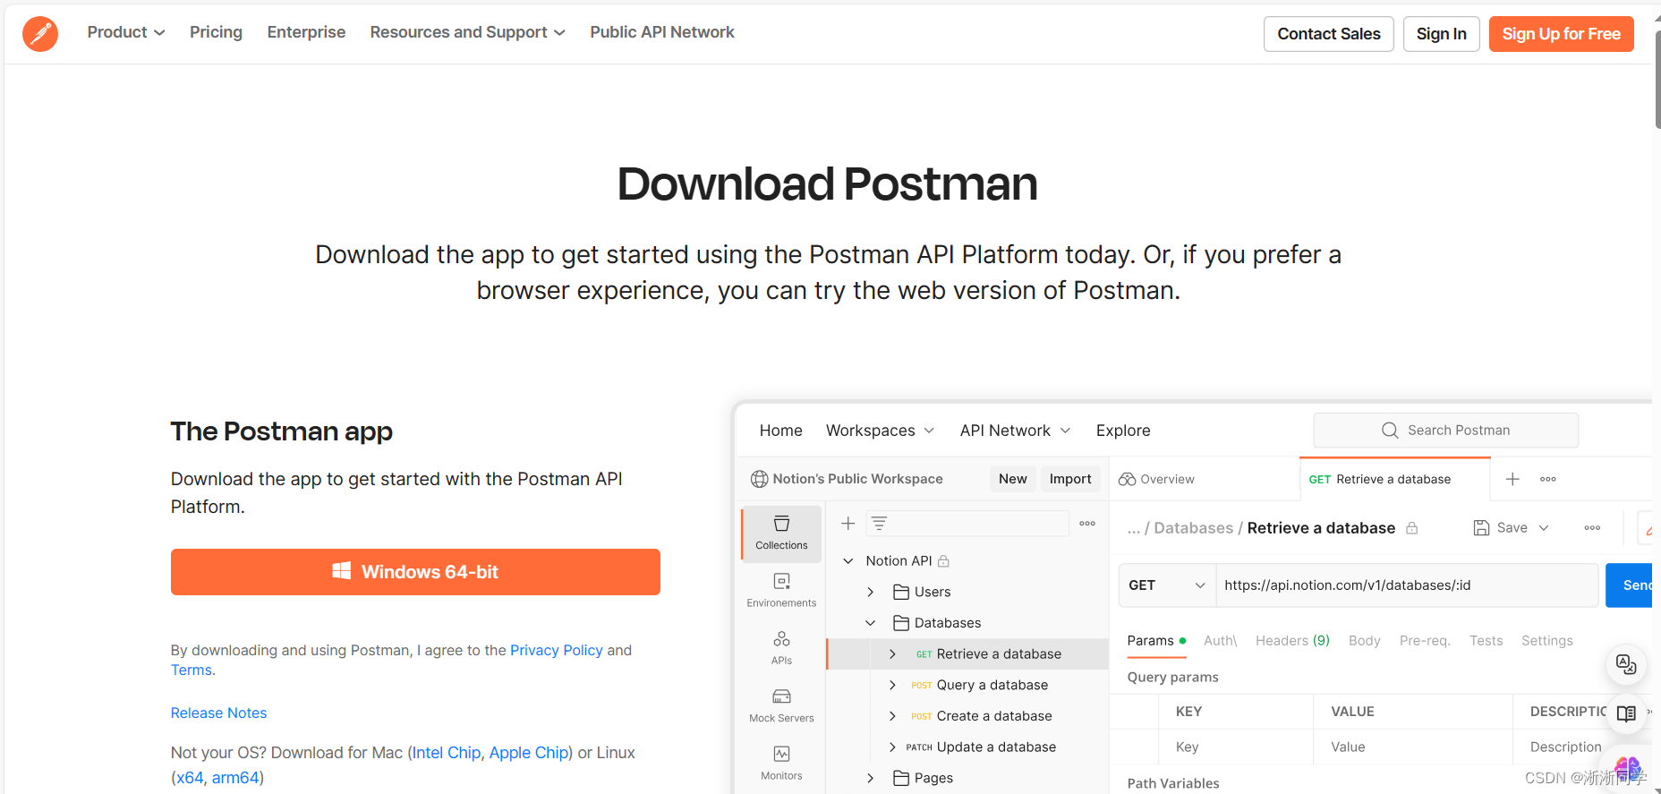The image size is (1661, 794).
Task: Expand the Users folder chevron
Action: click(x=870, y=592)
